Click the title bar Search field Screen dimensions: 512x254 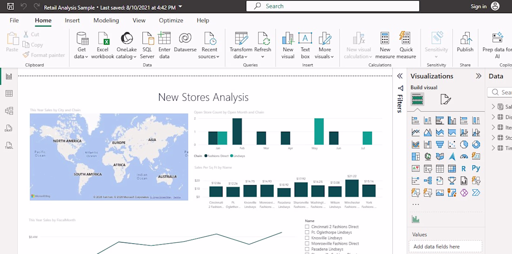(333, 6)
